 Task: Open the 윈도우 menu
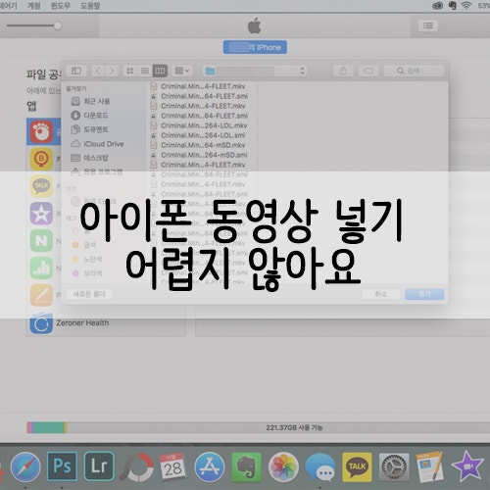point(61,6)
